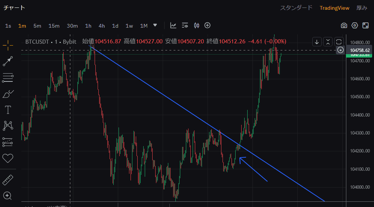Screen dimensions: 374x207
Task: Take a chart snapshot with camera icon
Action: click(x=344, y=25)
